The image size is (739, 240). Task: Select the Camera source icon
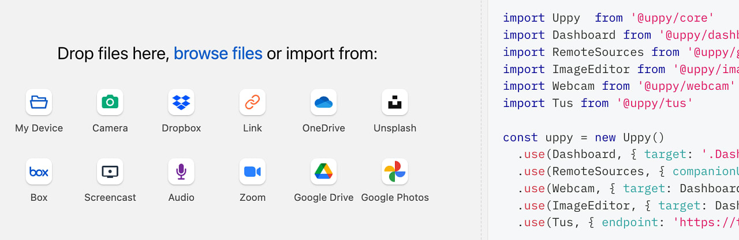(110, 102)
